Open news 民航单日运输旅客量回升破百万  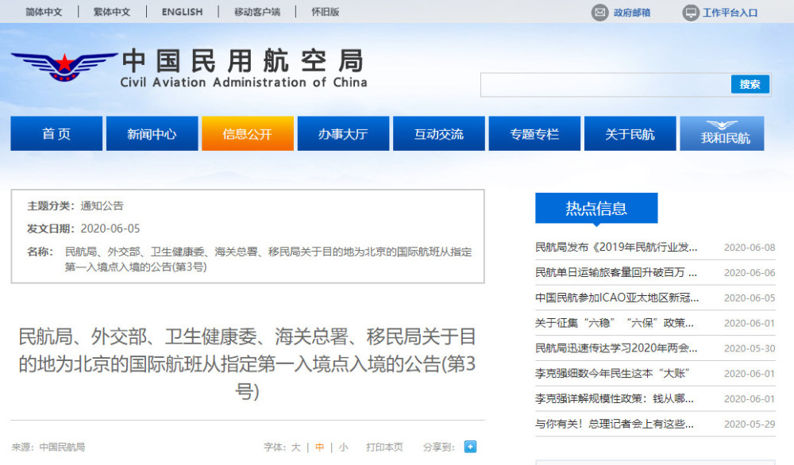[x=616, y=273]
